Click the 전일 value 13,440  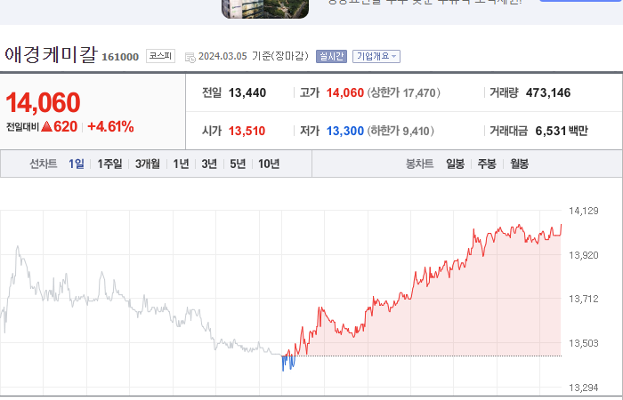(247, 92)
